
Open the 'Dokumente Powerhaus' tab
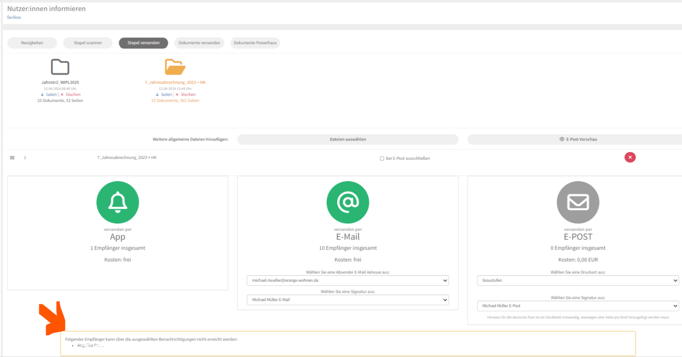255,43
